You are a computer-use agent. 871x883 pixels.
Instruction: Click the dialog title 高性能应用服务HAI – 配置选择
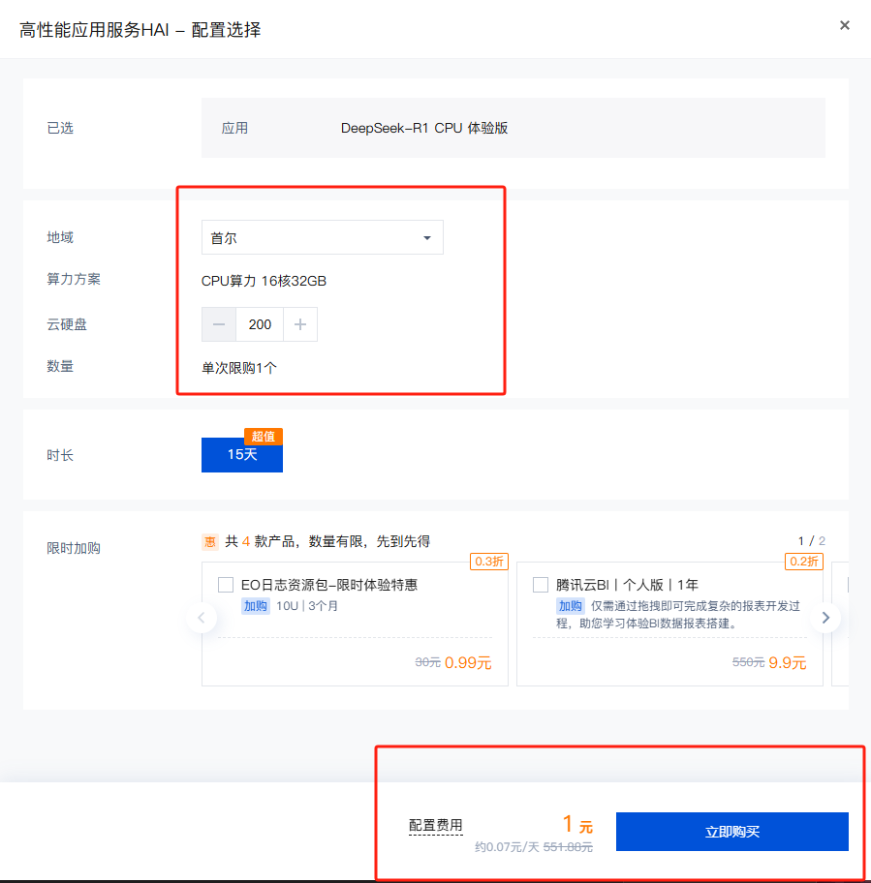coord(140,29)
